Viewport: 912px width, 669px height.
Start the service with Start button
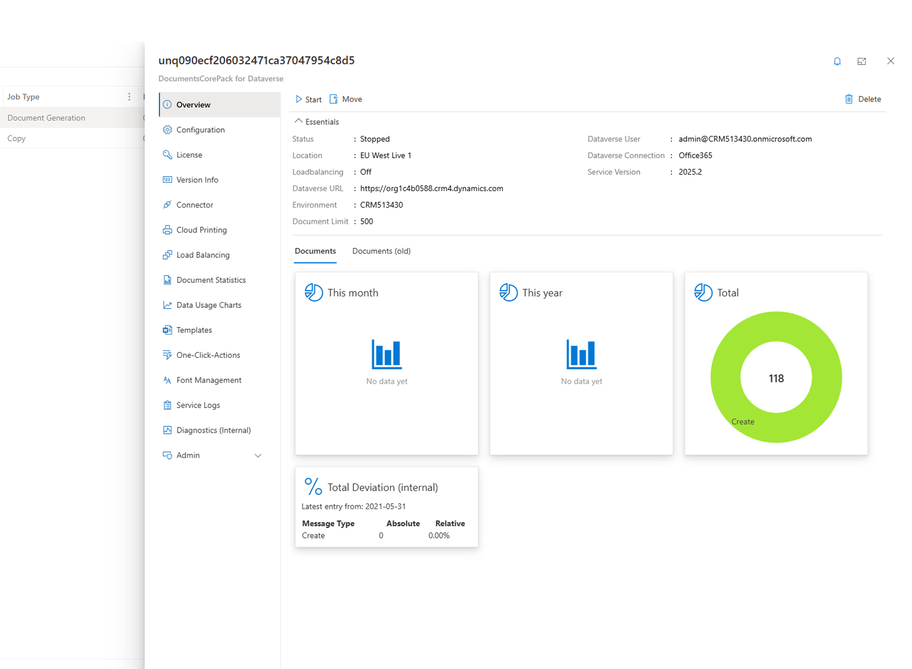pyautogui.click(x=308, y=99)
